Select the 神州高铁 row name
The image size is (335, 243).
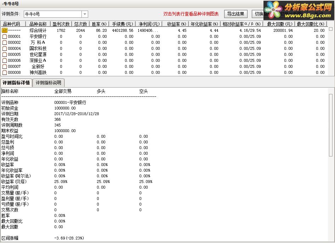pyautogui.click(x=38, y=72)
